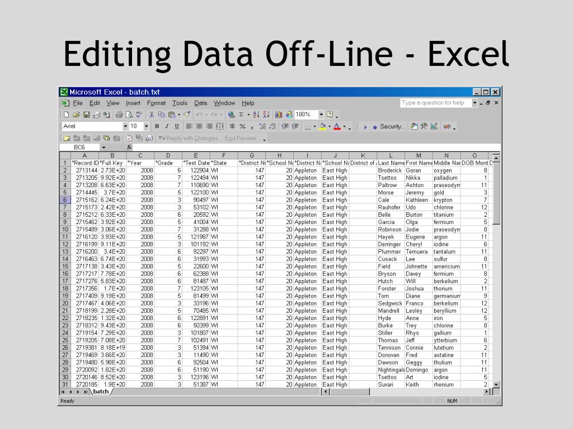573x429 pixels.
Task: Toggle Bold formatting
Action: (x=157, y=127)
